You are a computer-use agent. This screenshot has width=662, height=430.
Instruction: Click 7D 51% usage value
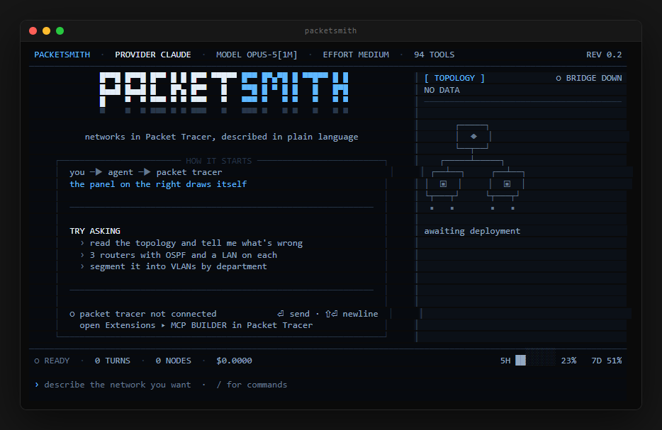coord(607,361)
